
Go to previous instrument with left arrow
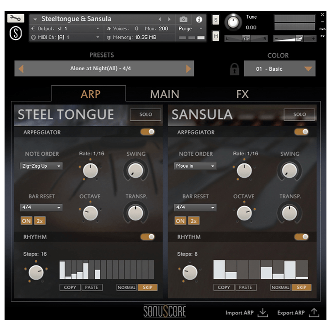coord(160,19)
